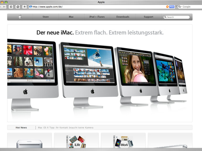Open the Mac mini promo tile
The image size is (202, 151).
click(29, 141)
